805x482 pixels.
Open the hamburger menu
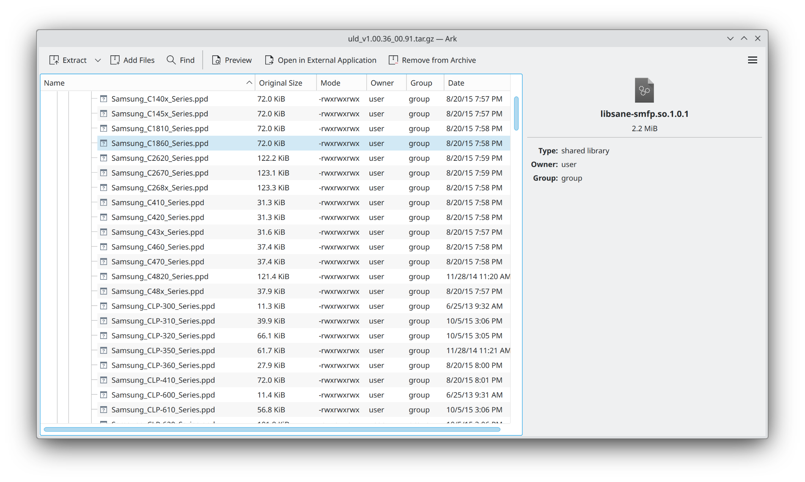(x=753, y=60)
